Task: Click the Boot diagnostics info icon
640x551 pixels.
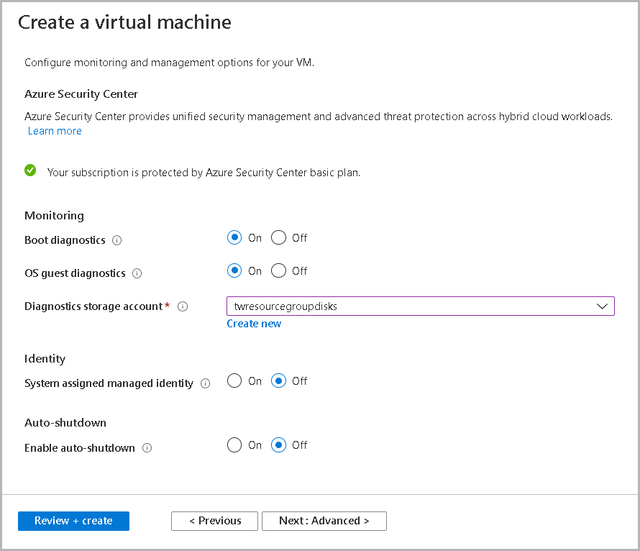Action: point(116,240)
